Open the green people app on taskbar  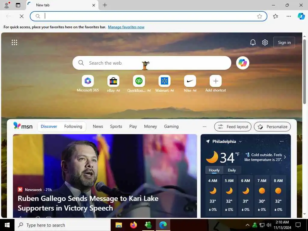[x=148, y=225]
